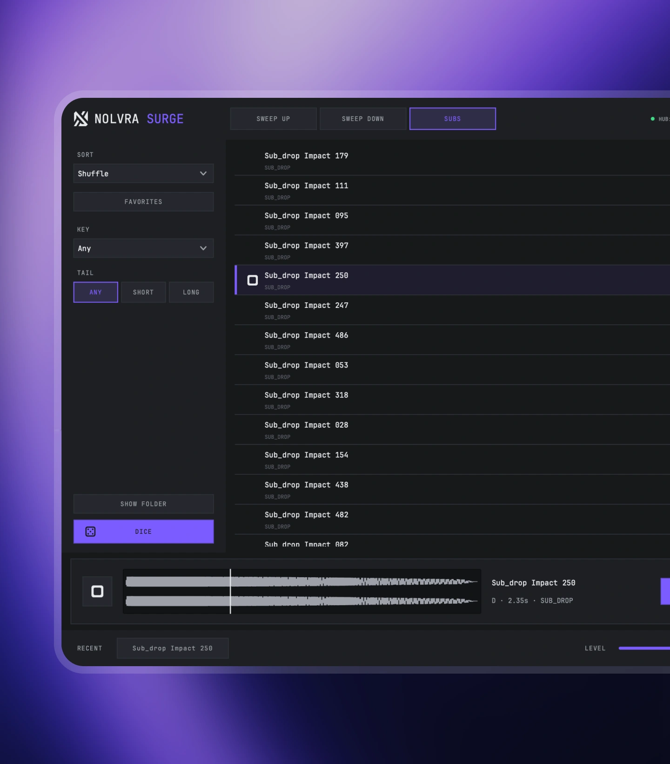Expand the Sort dropdown chevron
The height and width of the screenshot is (764, 670).
point(203,173)
